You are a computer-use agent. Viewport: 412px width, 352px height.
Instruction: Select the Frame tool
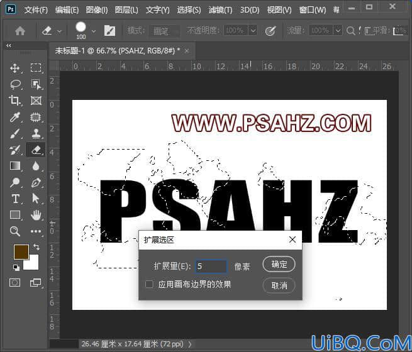36,101
